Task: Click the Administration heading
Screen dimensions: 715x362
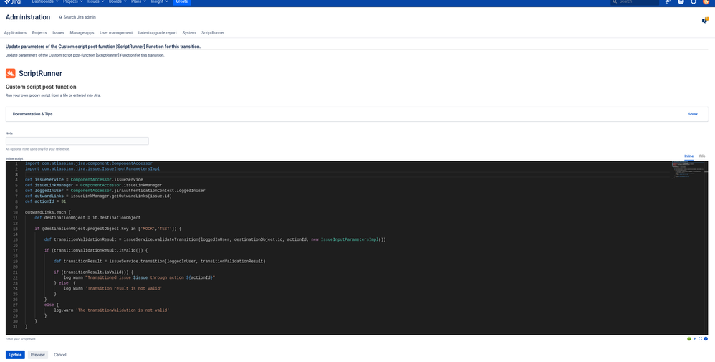Action: click(28, 17)
